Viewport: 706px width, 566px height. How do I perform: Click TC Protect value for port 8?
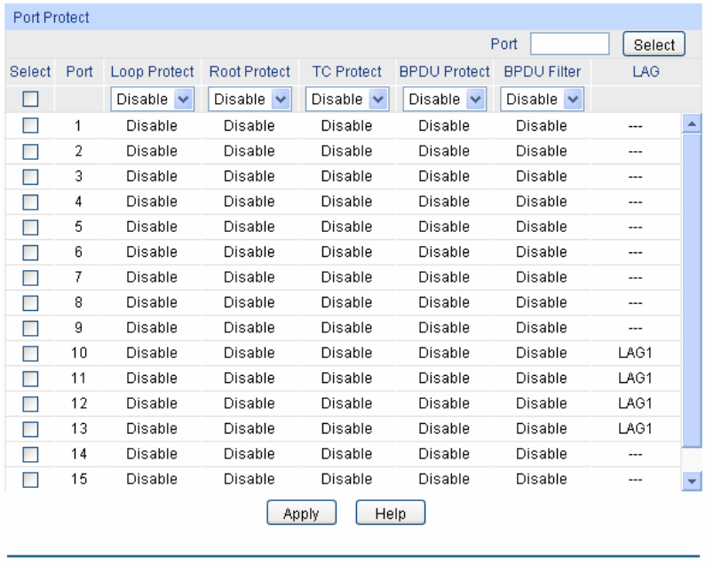tap(346, 302)
